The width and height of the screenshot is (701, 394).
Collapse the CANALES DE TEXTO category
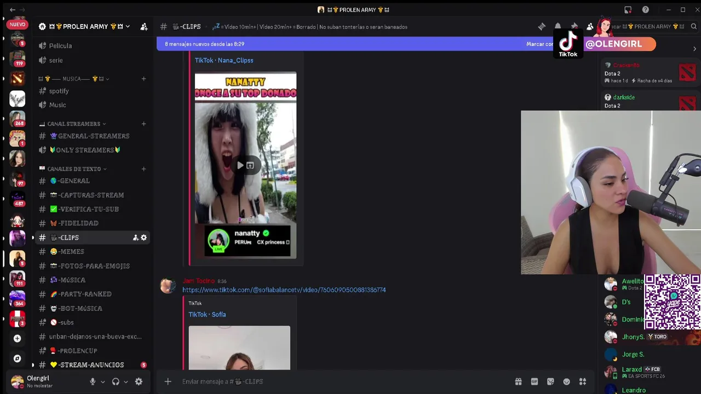(x=73, y=169)
